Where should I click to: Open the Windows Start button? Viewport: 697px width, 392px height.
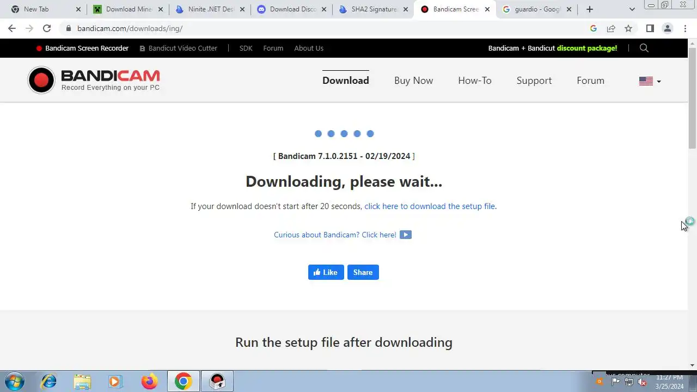[15, 381]
